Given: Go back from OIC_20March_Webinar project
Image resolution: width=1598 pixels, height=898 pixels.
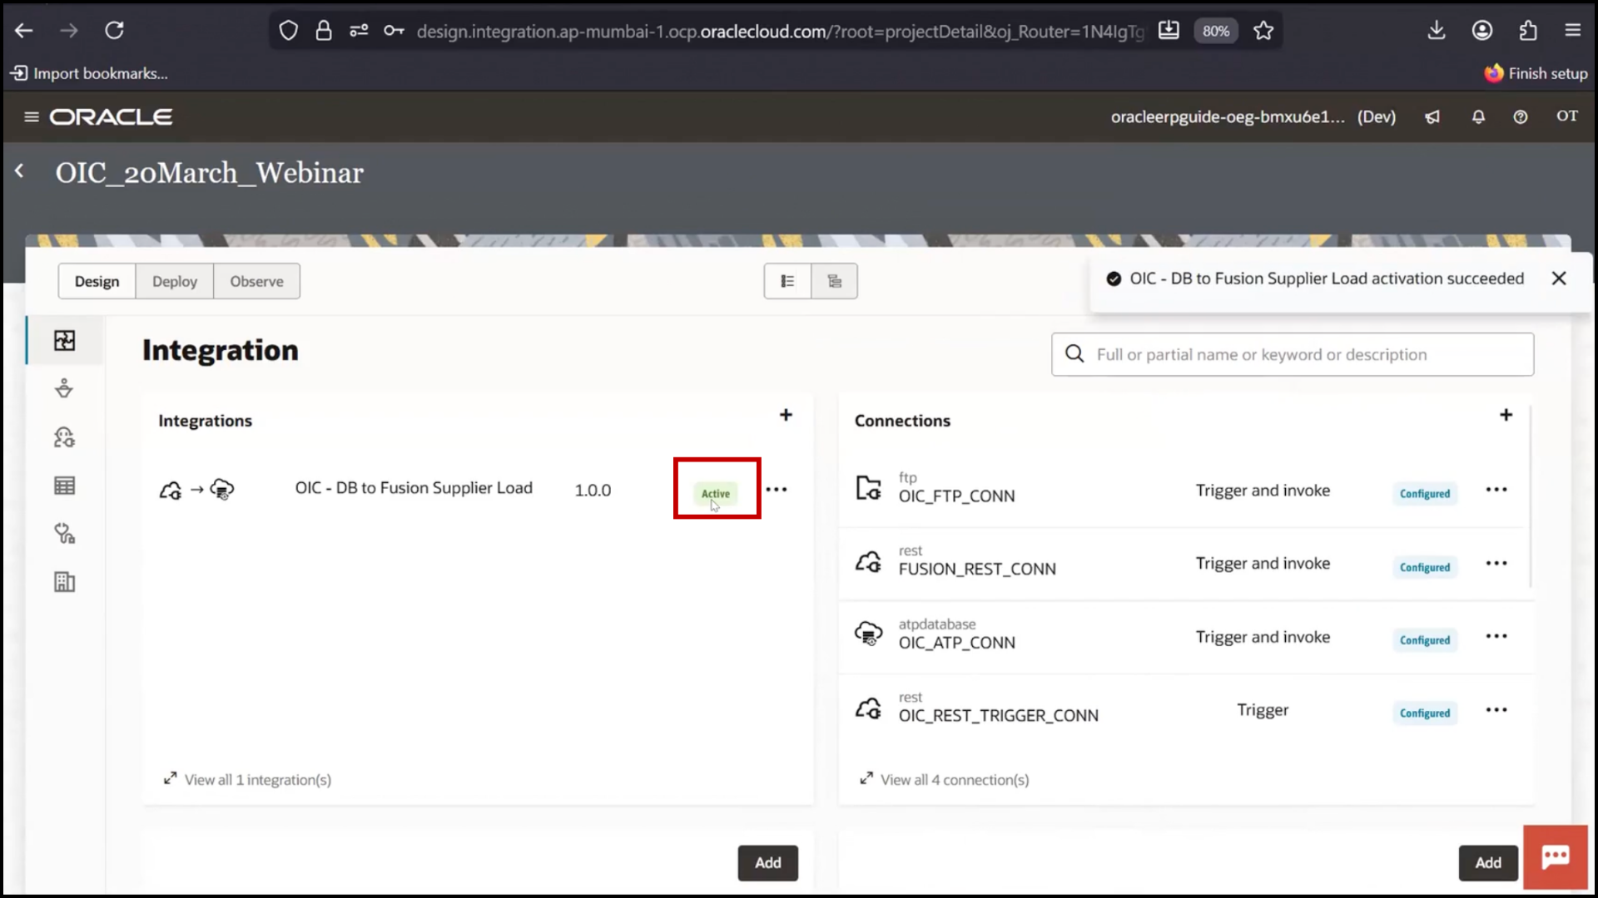Looking at the screenshot, I should [19, 171].
